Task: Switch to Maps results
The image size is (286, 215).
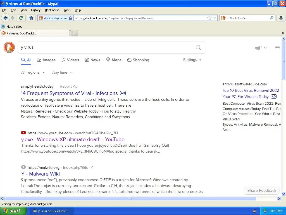Action: point(114,60)
